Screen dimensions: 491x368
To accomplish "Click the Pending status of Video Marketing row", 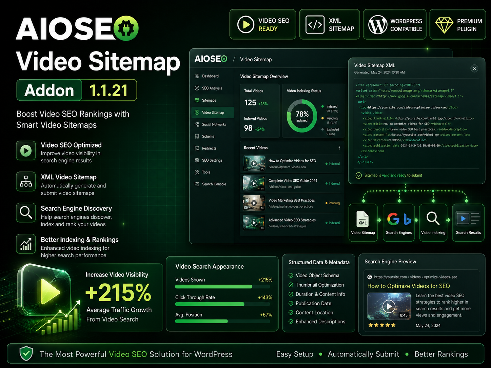I will tap(333, 203).
